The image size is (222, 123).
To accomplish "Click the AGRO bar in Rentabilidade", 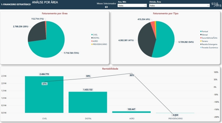I will click(x=131, y=112).
